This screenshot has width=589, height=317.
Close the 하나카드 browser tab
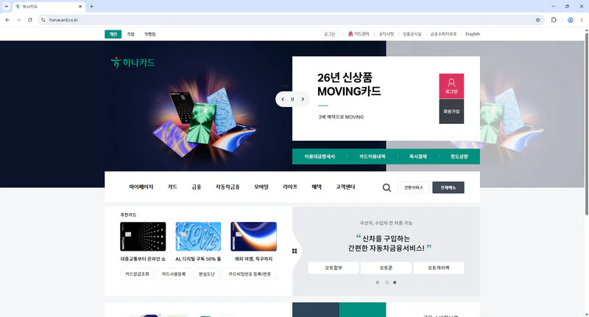click(x=80, y=7)
